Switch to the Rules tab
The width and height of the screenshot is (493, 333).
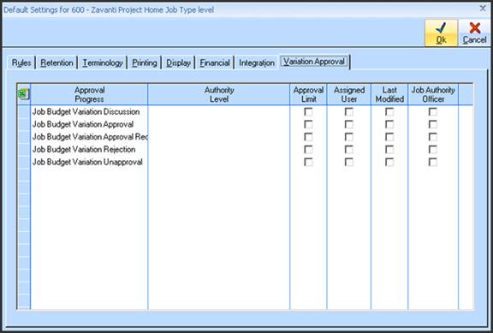(x=21, y=62)
